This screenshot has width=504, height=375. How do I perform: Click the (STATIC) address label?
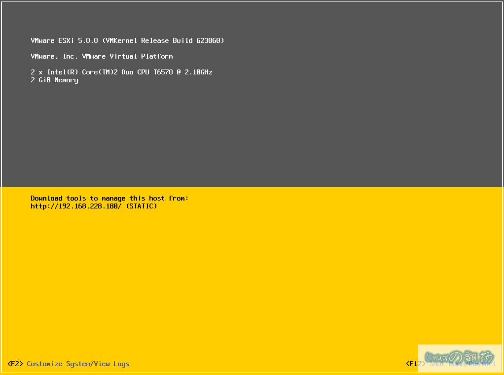(x=142, y=206)
